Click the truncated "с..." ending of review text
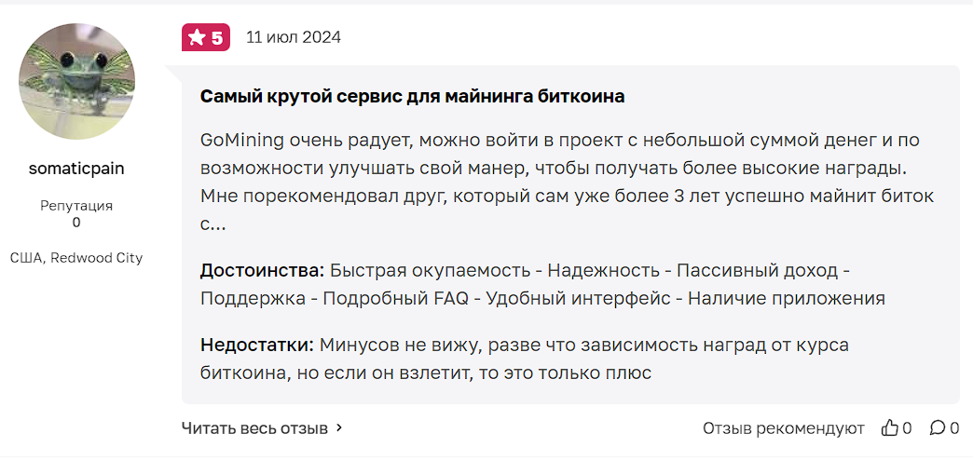 pos(212,224)
